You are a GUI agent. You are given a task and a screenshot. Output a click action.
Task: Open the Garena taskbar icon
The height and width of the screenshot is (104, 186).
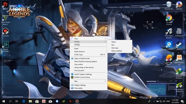[70, 101]
